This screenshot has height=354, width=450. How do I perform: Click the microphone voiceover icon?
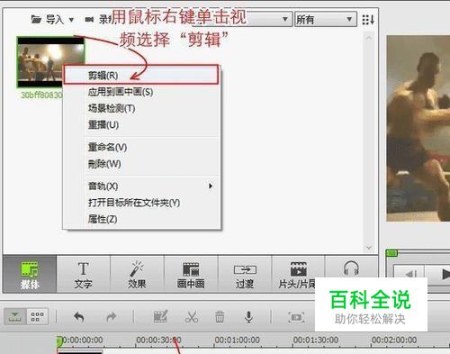point(248,317)
